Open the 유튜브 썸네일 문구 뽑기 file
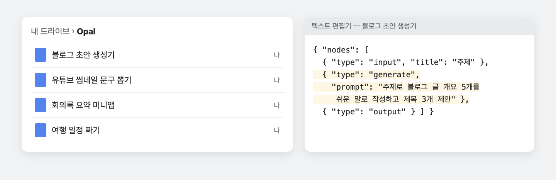Screen dimensions: 556x180 (158, 80)
